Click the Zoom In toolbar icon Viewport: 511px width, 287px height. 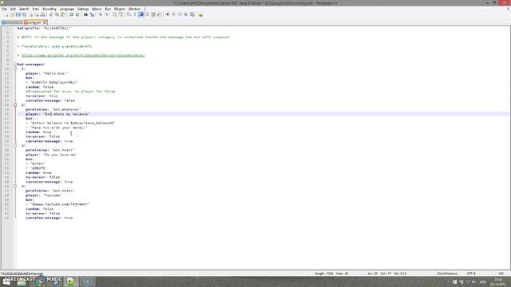pyautogui.click(x=101, y=14)
